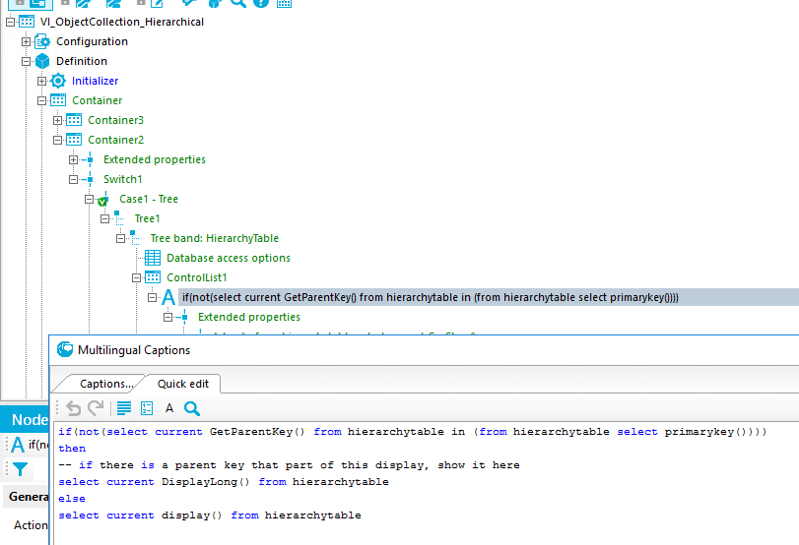Collapse the VI_ObjectCollection_Hierarchical root node

click(10, 22)
